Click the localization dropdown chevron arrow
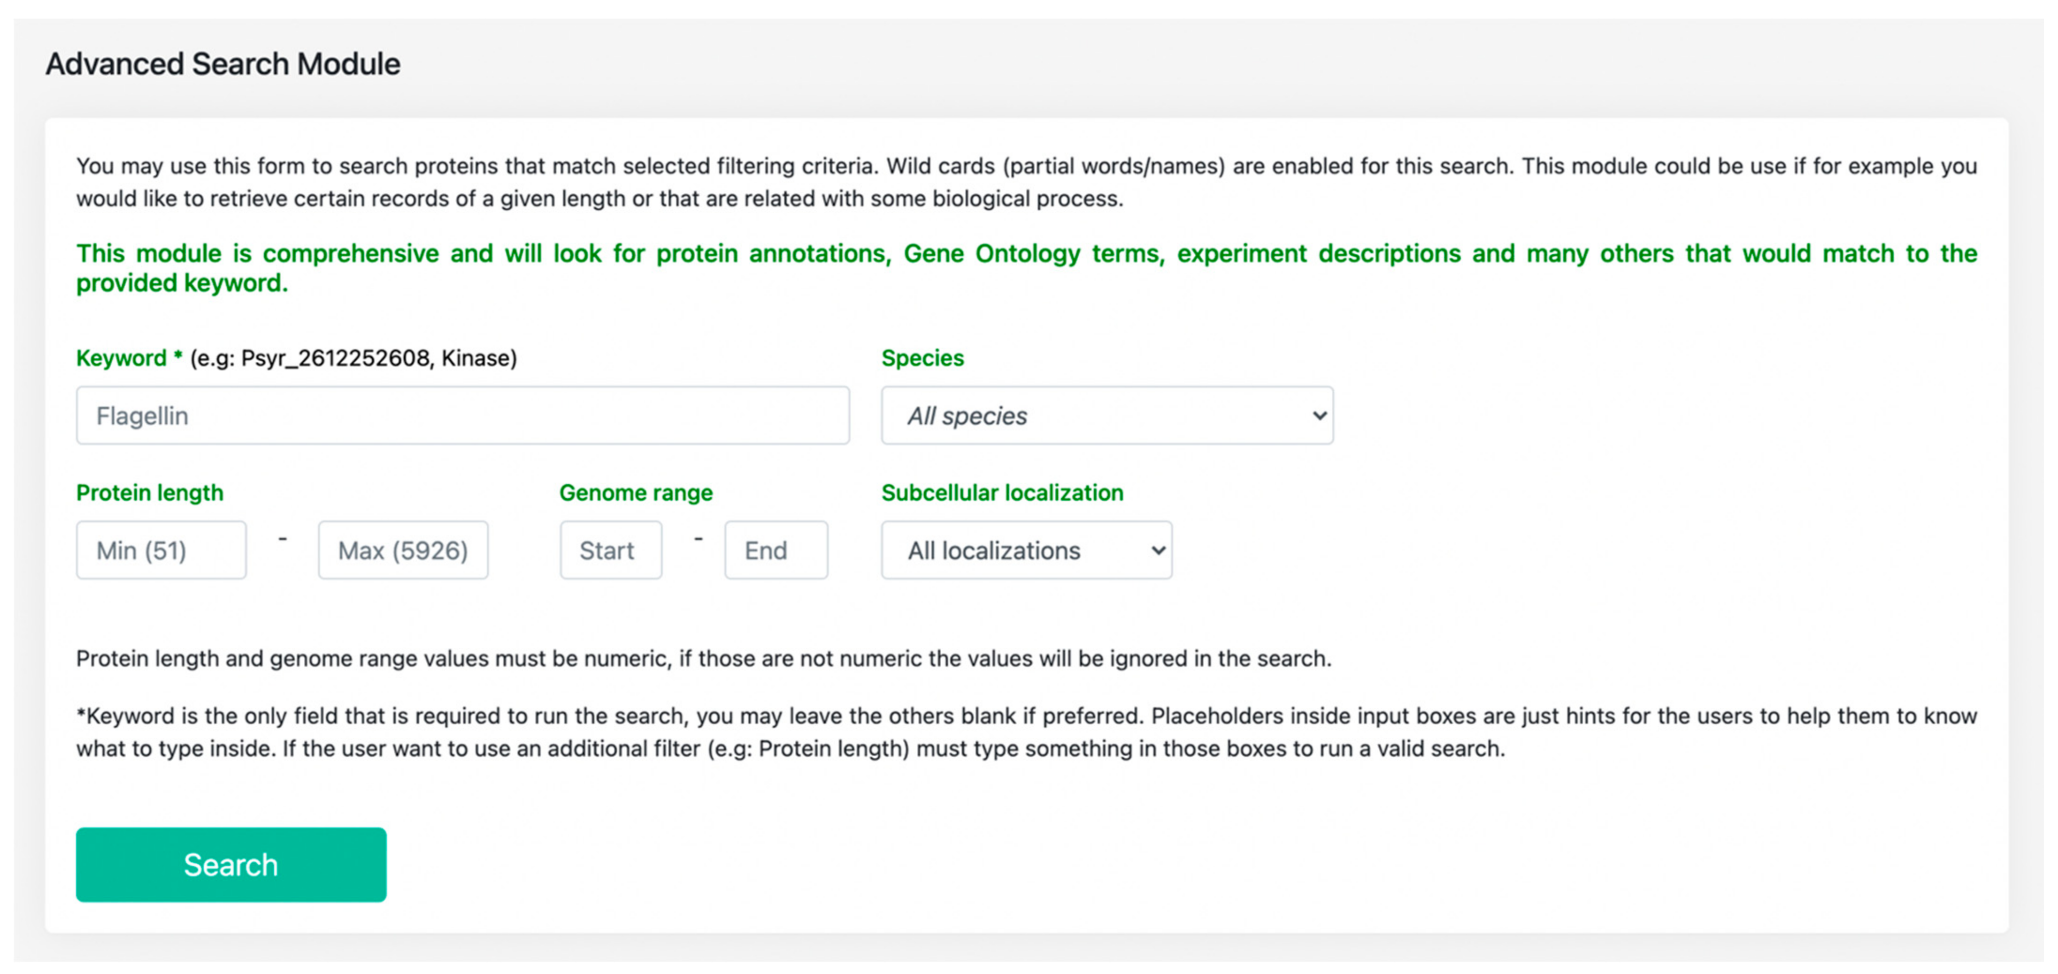This screenshot has height=974, width=2058. 1158,550
